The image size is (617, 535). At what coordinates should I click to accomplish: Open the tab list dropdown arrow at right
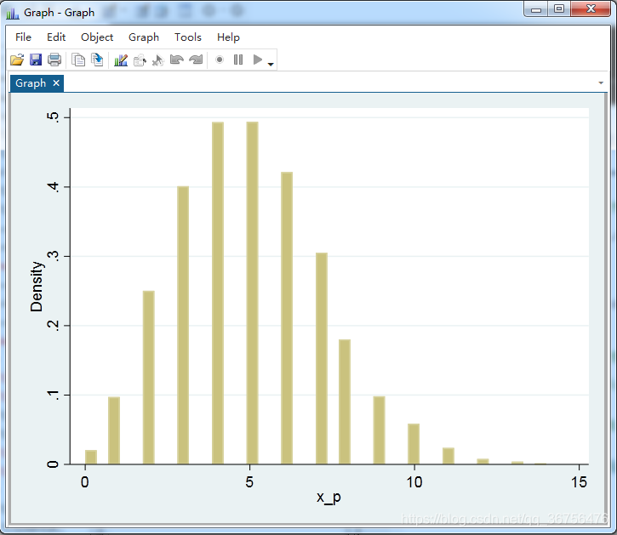601,83
